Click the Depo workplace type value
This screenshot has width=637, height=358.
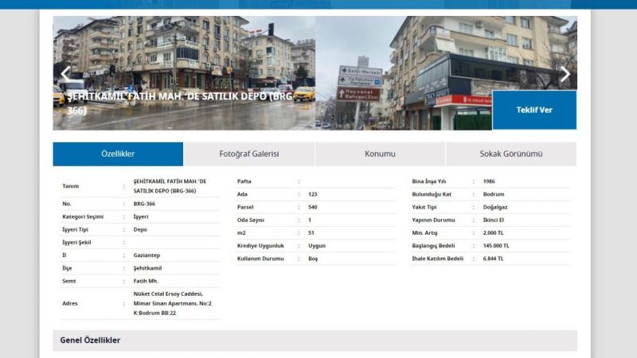click(x=140, y=230)
